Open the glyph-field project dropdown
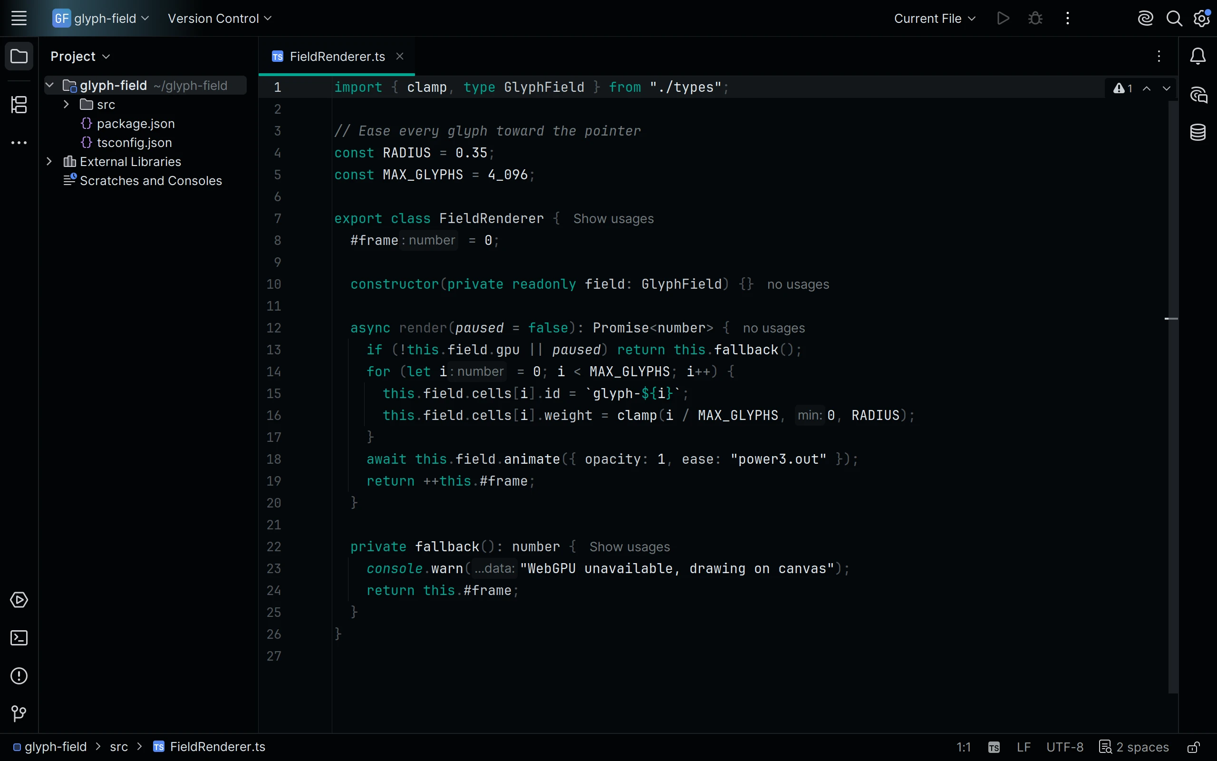1217x761 pixels. tap(101, 19)
